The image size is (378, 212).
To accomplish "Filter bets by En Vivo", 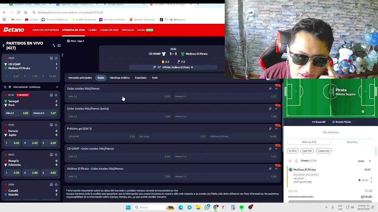I will click(293, 151).
